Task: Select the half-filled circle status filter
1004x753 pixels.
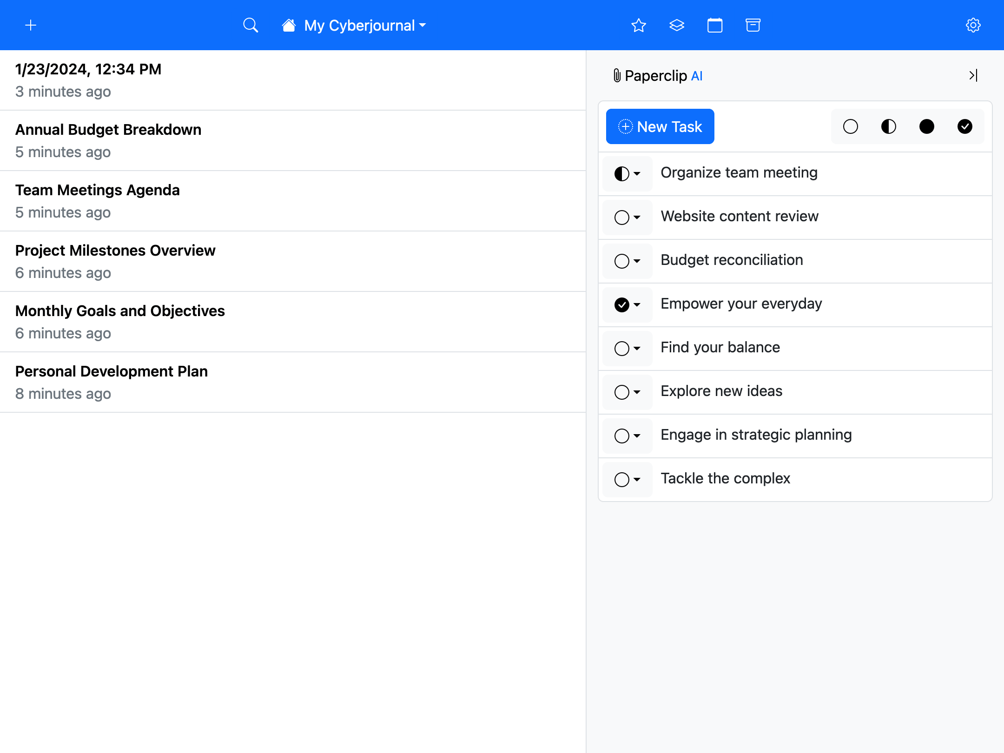Action: [x=888, y=126]
